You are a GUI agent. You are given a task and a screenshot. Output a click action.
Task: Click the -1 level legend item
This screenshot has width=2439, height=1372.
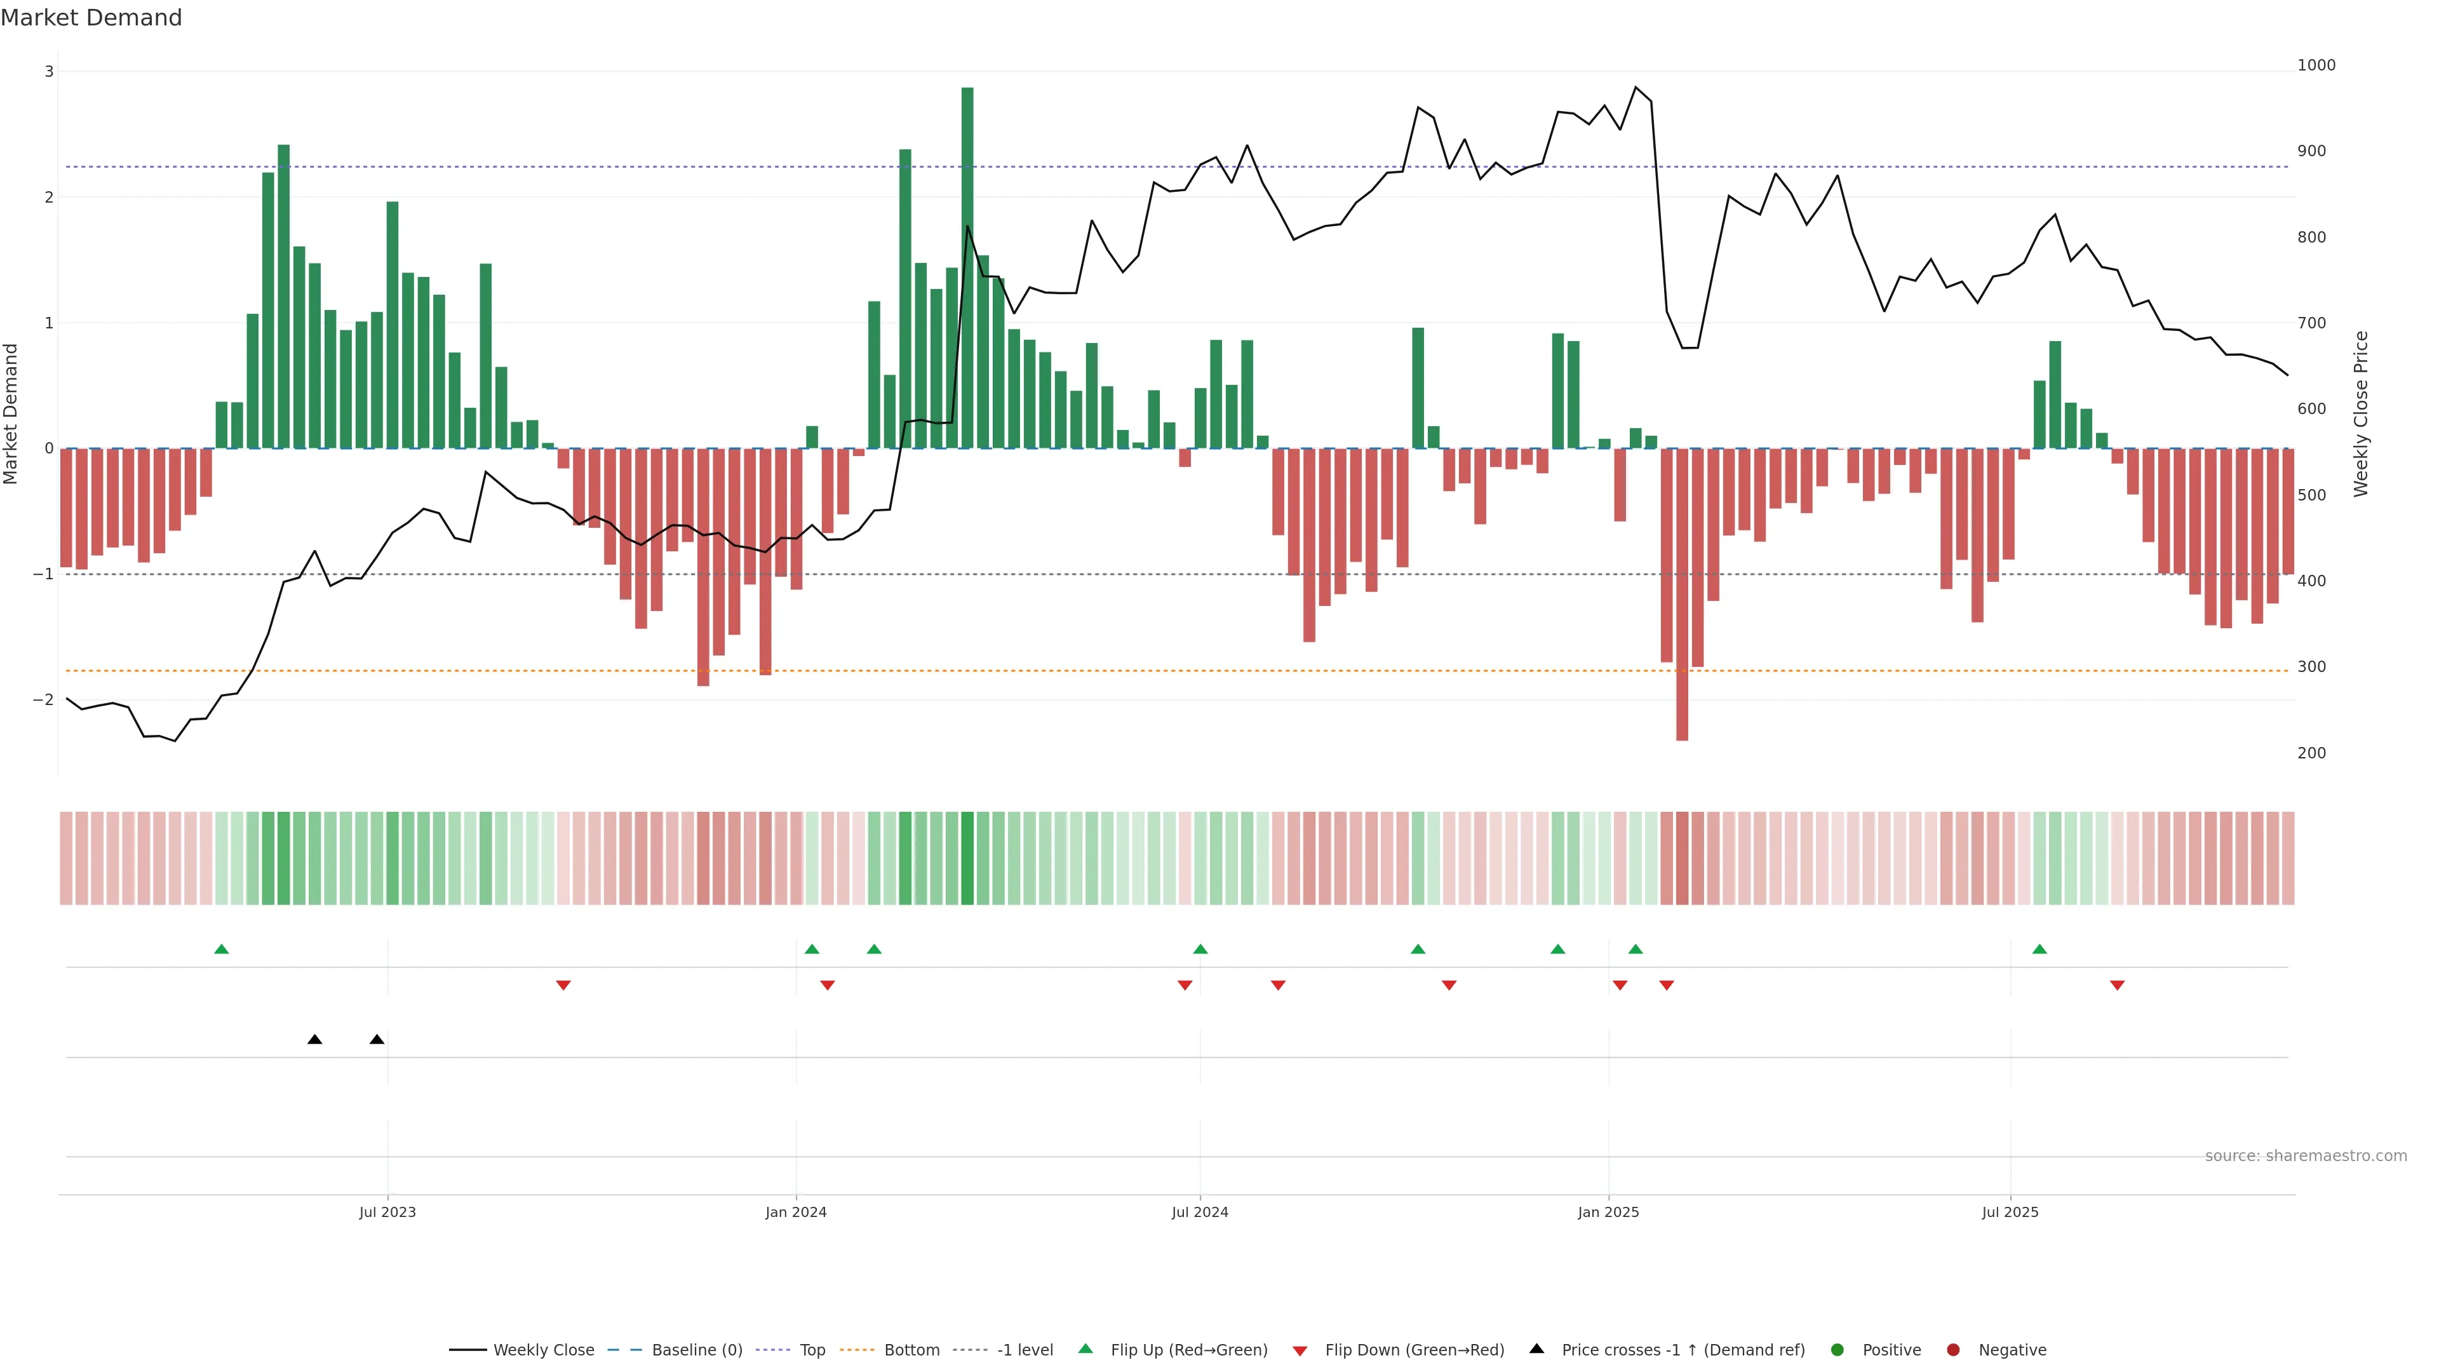pos(1025,1349)
